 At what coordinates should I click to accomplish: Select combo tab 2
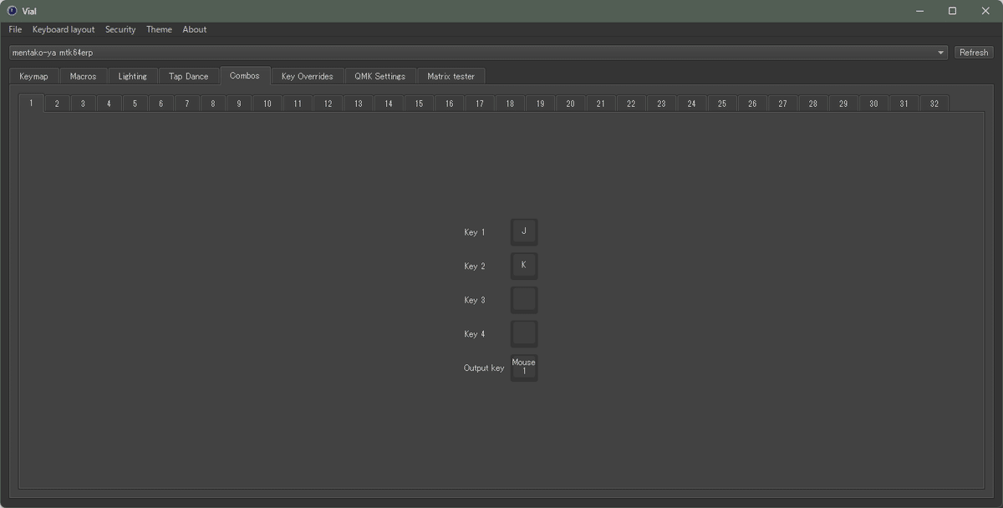(x=57, y=104)
